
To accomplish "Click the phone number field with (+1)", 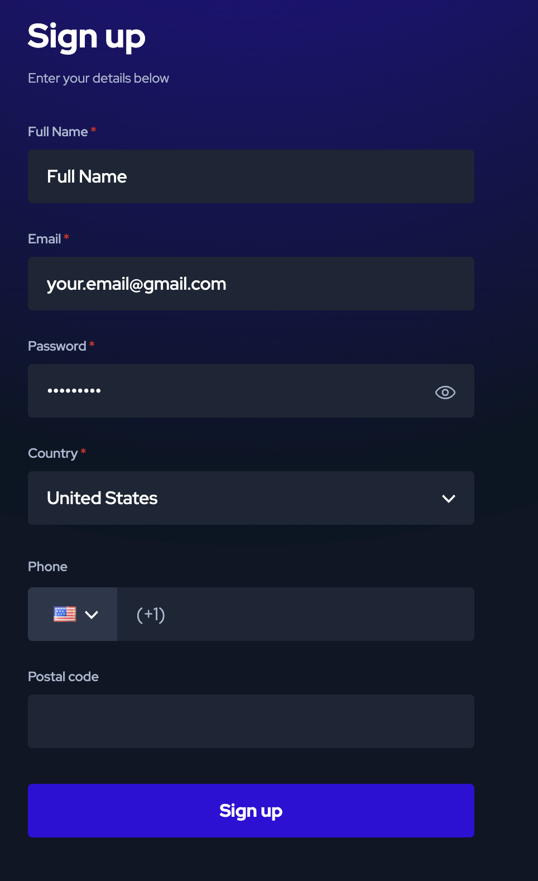I will [x=295, y=614].
